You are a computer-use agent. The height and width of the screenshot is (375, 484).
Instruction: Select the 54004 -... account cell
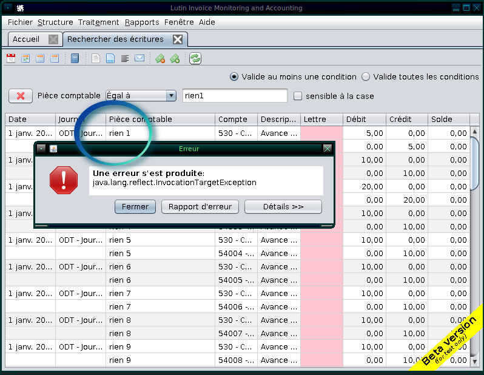click(236, 253)
